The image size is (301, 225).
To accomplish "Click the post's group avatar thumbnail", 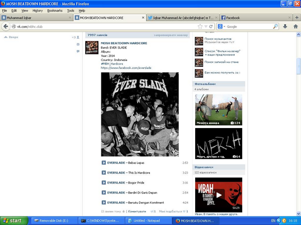I will 92,47.
